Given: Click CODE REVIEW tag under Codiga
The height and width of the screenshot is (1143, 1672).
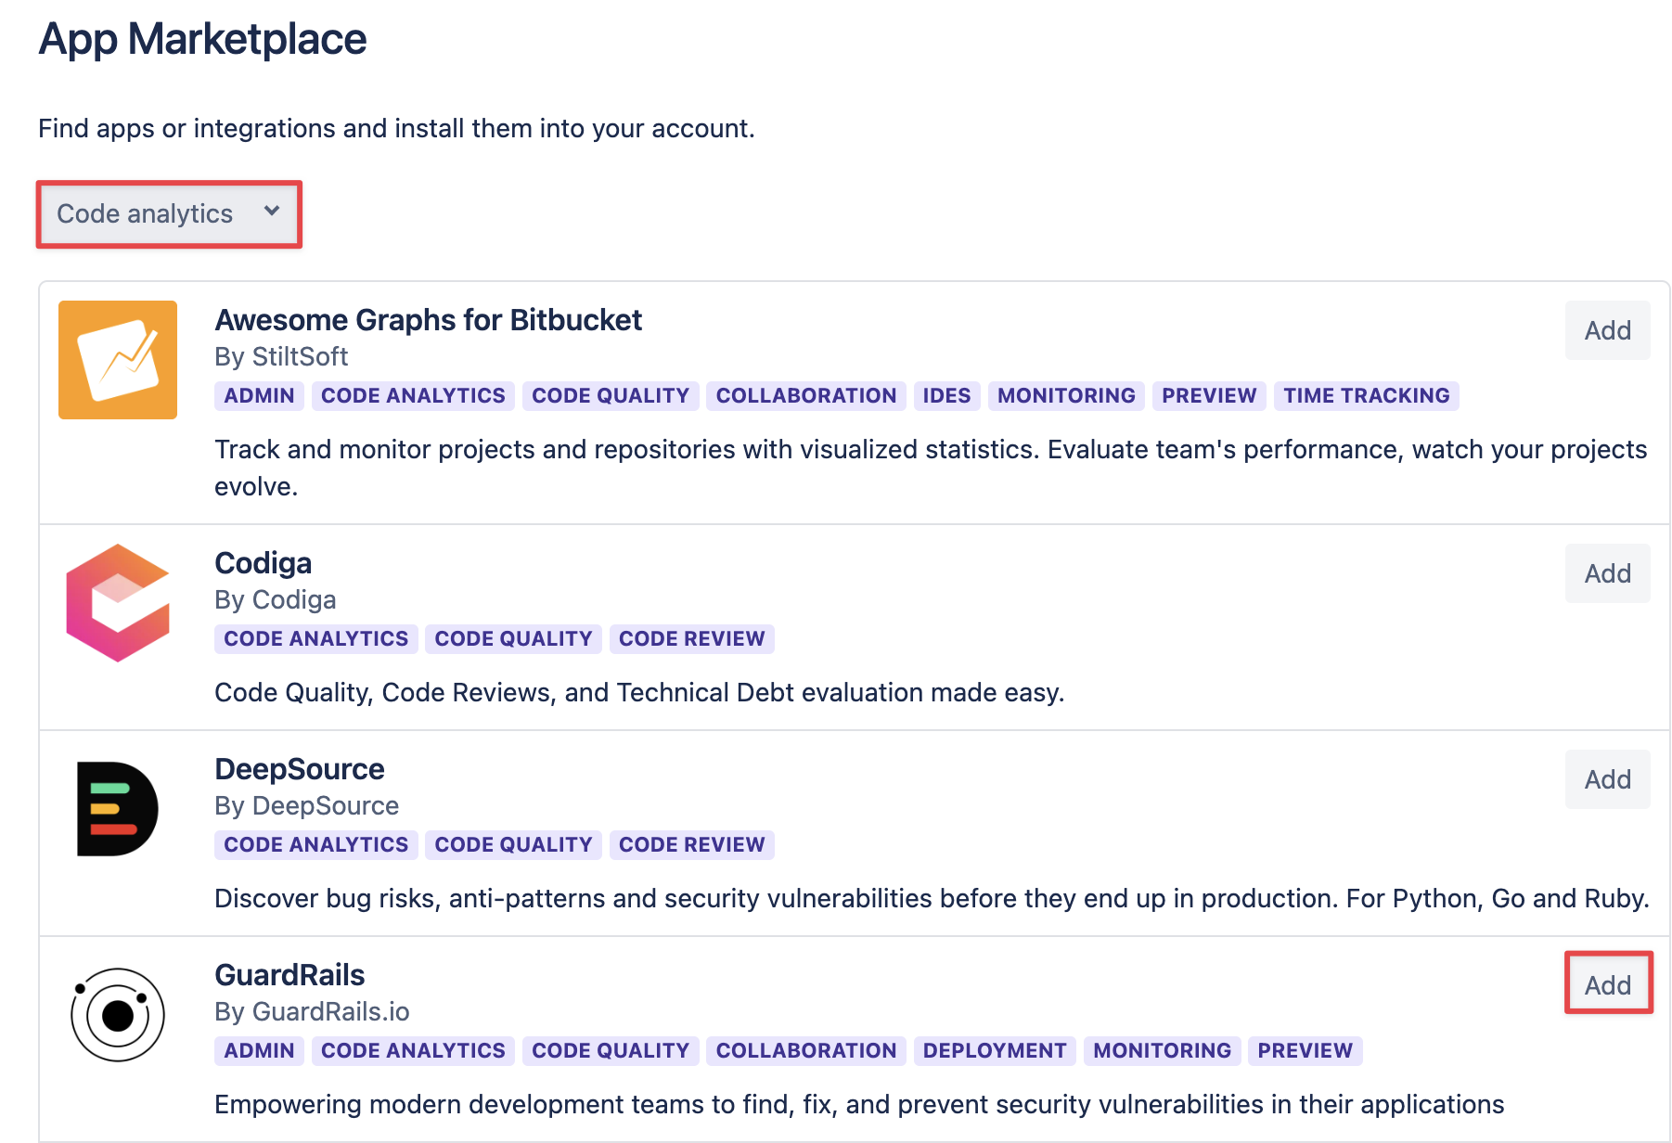Looking at the screenshot, I should 691,639.
